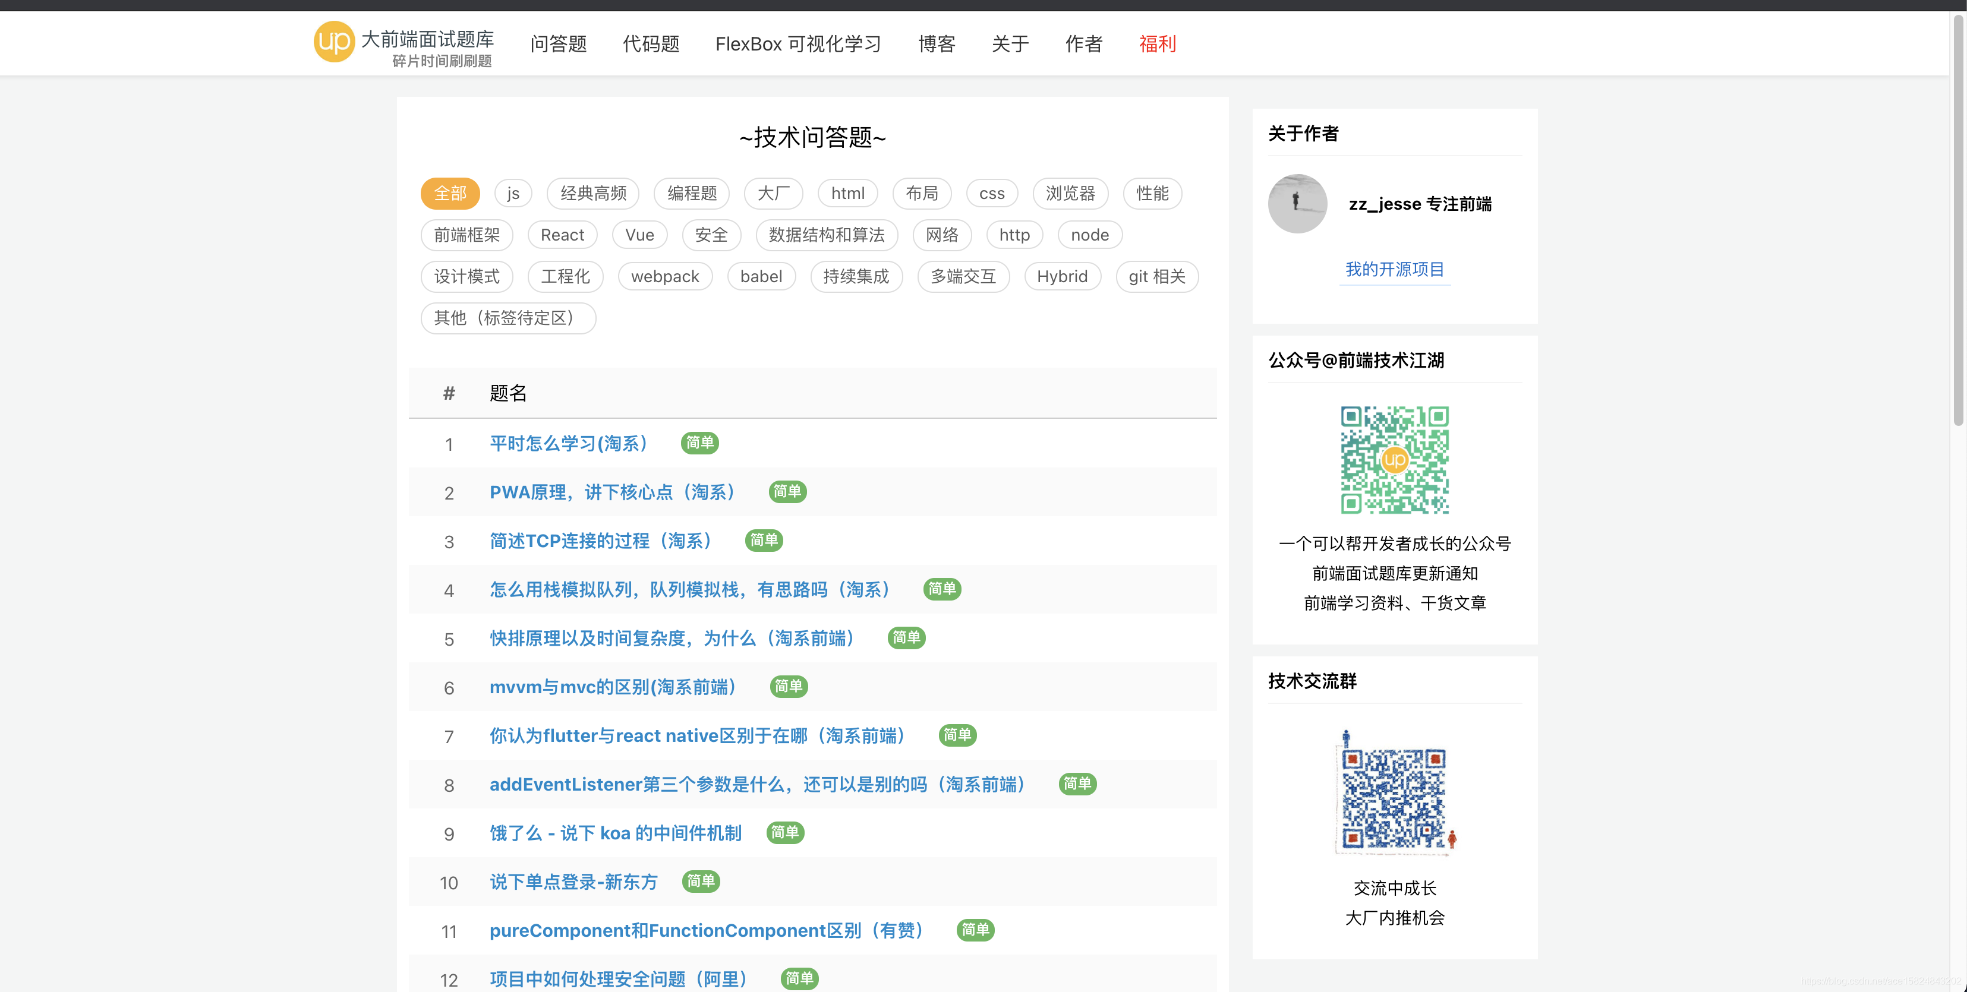Screen dimensions: 1967x992
Task: Filter by Vue tag
Action: click(640, 235)
